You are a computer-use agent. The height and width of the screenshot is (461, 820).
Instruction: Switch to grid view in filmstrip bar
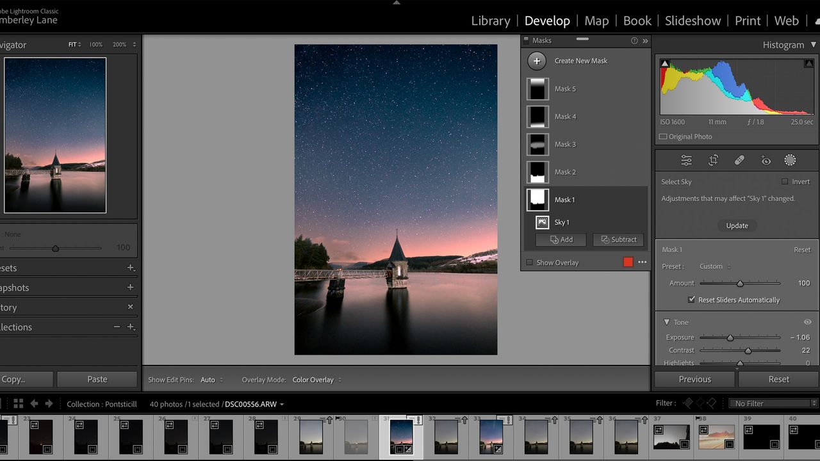[x=18, y=403]
